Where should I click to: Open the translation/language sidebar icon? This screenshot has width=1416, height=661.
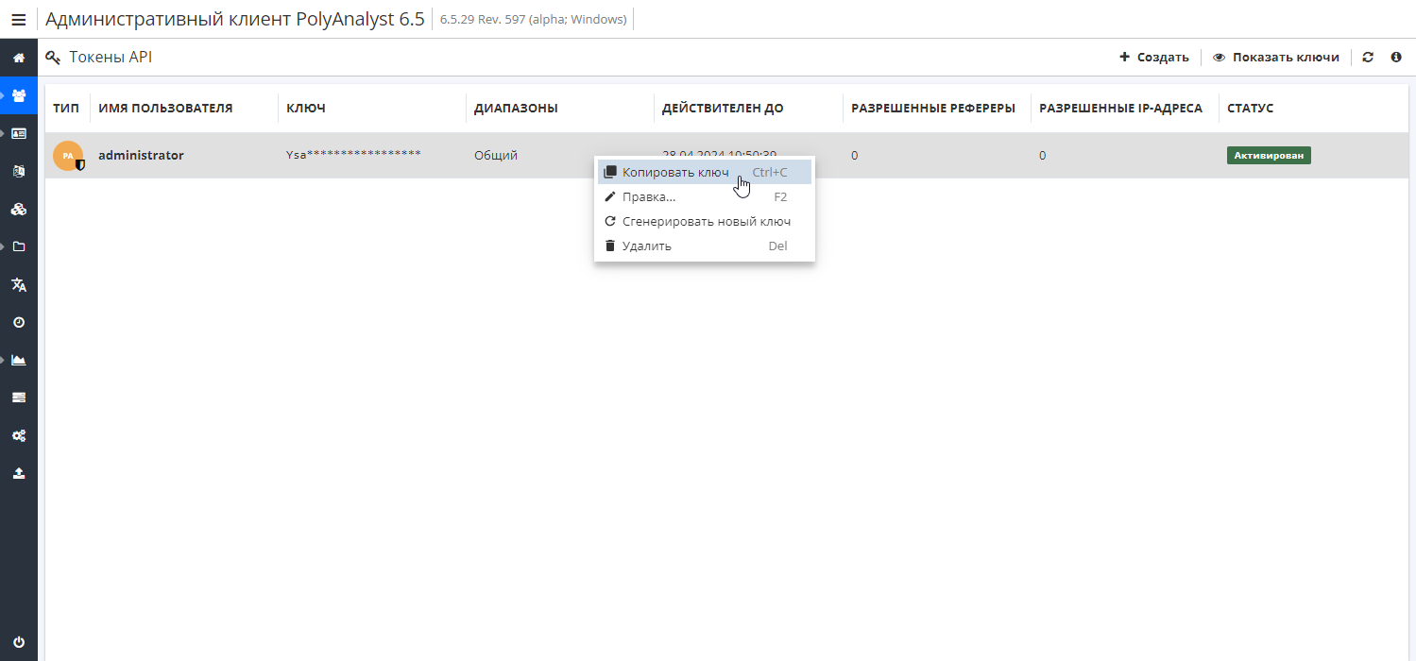click(19, 284)
